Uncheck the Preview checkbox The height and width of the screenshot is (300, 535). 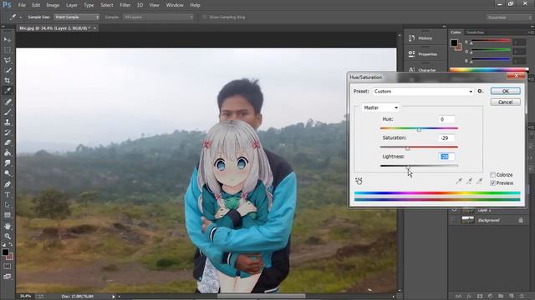click(492, 183)
